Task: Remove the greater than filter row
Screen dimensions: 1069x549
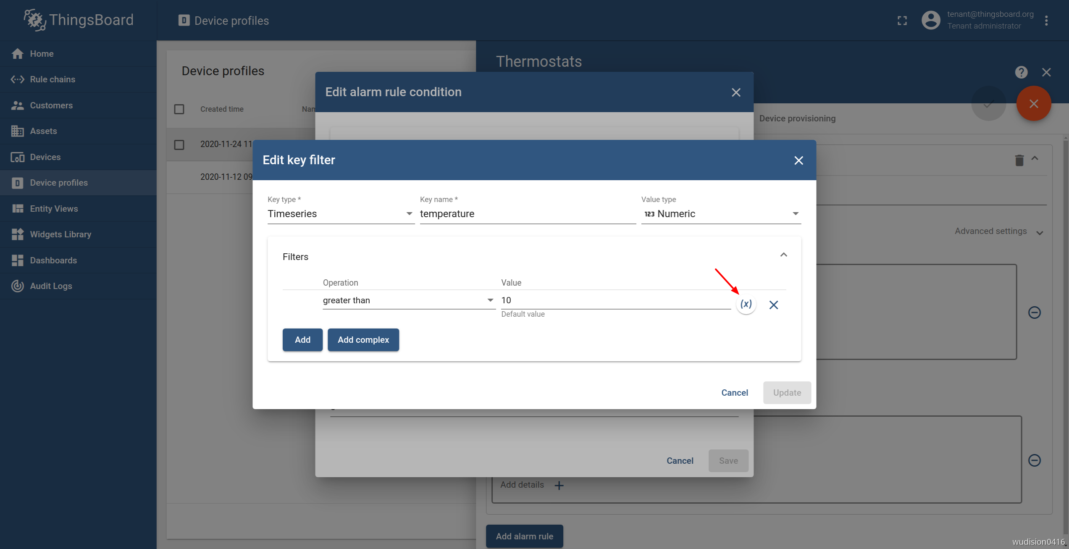Action: click(x=773, y=305)
